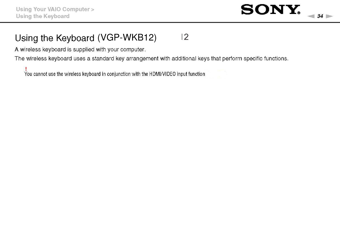This screenshot has height=239, width=340.
Task: Click the HDMI/VIDEO input warning note
Action: 115,74
